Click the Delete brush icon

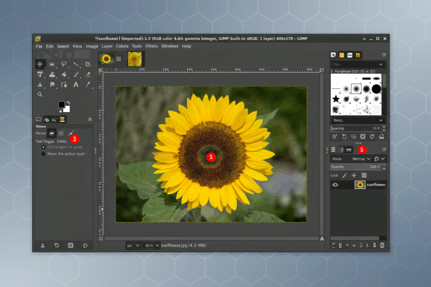point(363,136)
